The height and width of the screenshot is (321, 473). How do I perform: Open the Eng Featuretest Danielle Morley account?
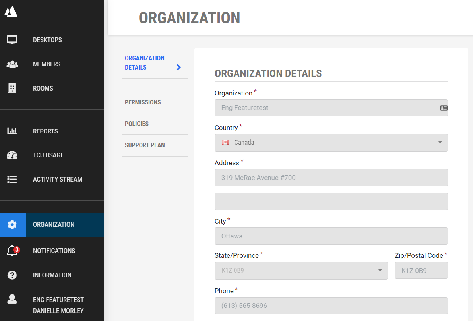tap(58, 305)
